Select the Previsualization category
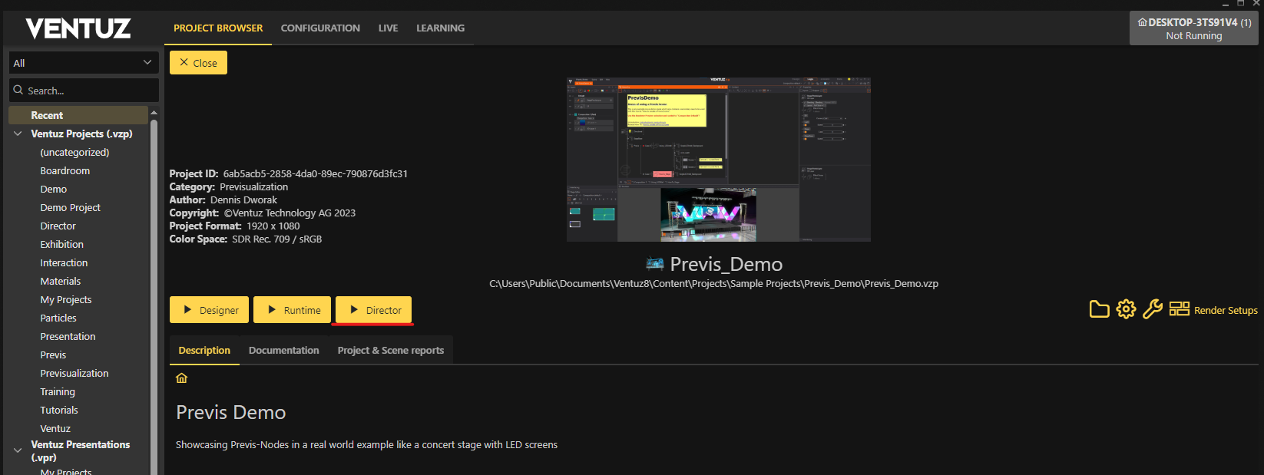The width and height of the screenshot is (1264, 475). [x=74, y=374]
